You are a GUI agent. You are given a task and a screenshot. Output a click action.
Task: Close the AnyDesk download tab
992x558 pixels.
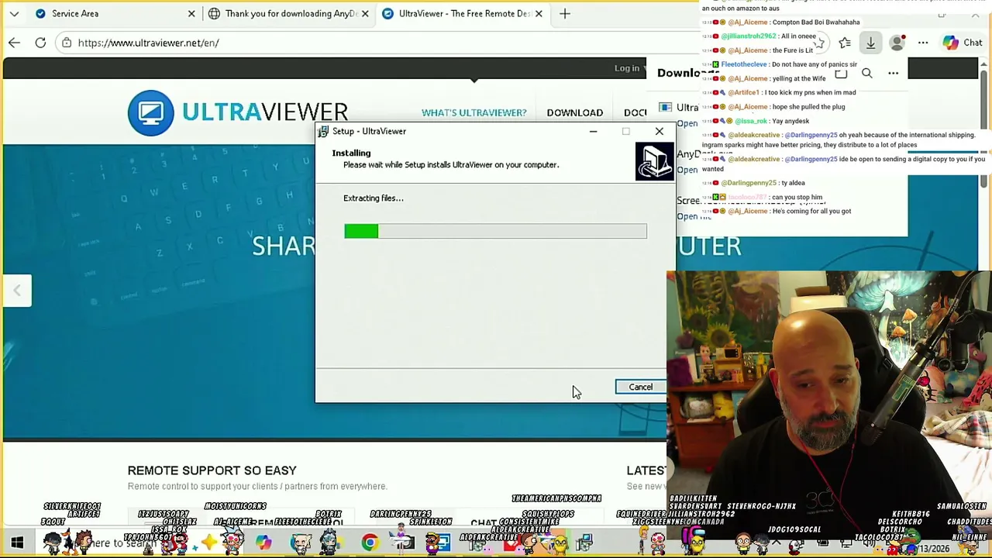(x=365, y=13)
